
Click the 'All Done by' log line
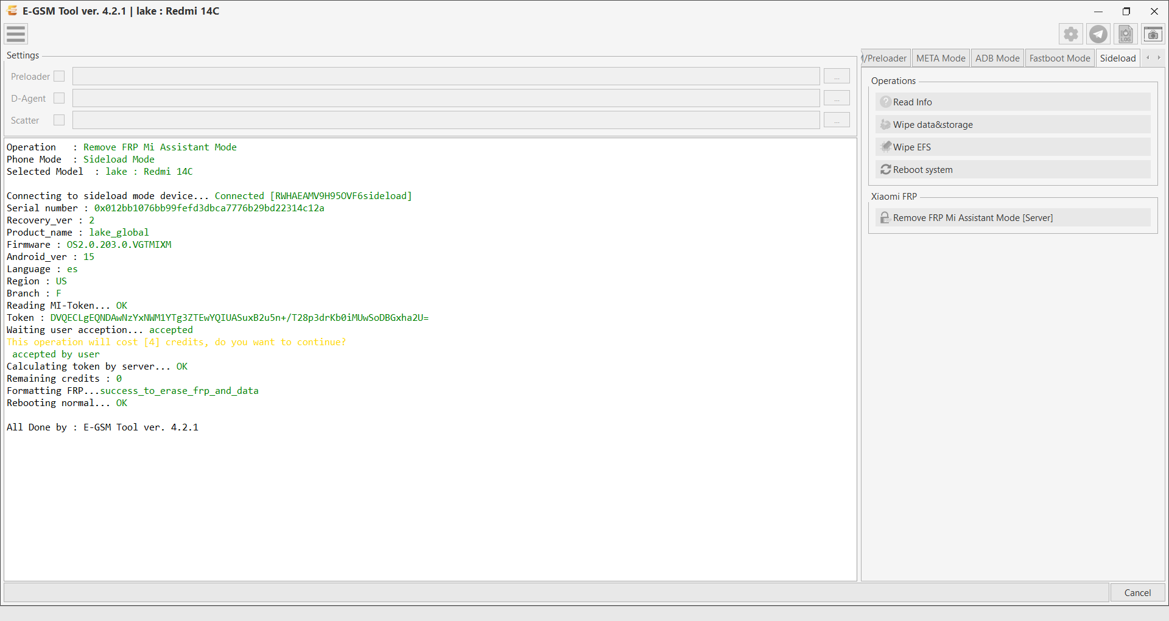102,427
